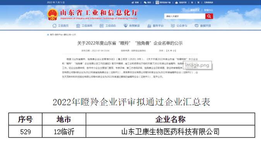
Task: Click the Weibo icon in top bar
Action: click(133, 2)
